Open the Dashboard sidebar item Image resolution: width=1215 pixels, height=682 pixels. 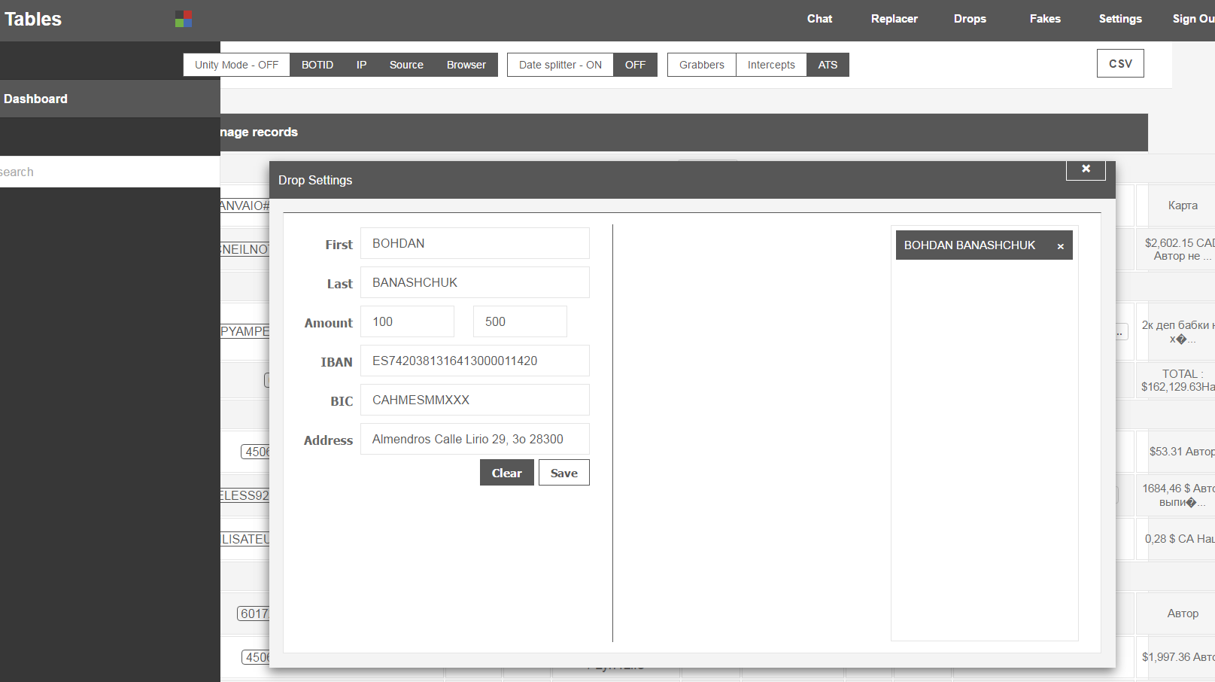[35, 99]
